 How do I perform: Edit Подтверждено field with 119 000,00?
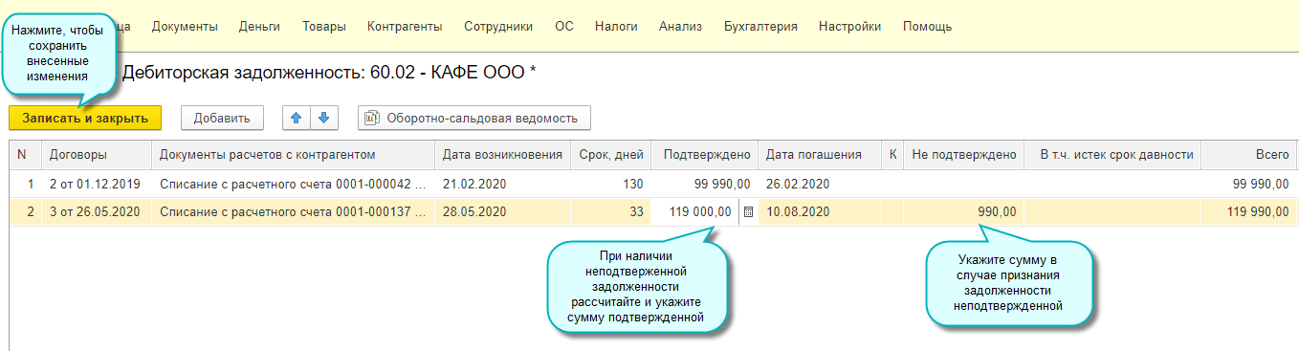[694, 211]
